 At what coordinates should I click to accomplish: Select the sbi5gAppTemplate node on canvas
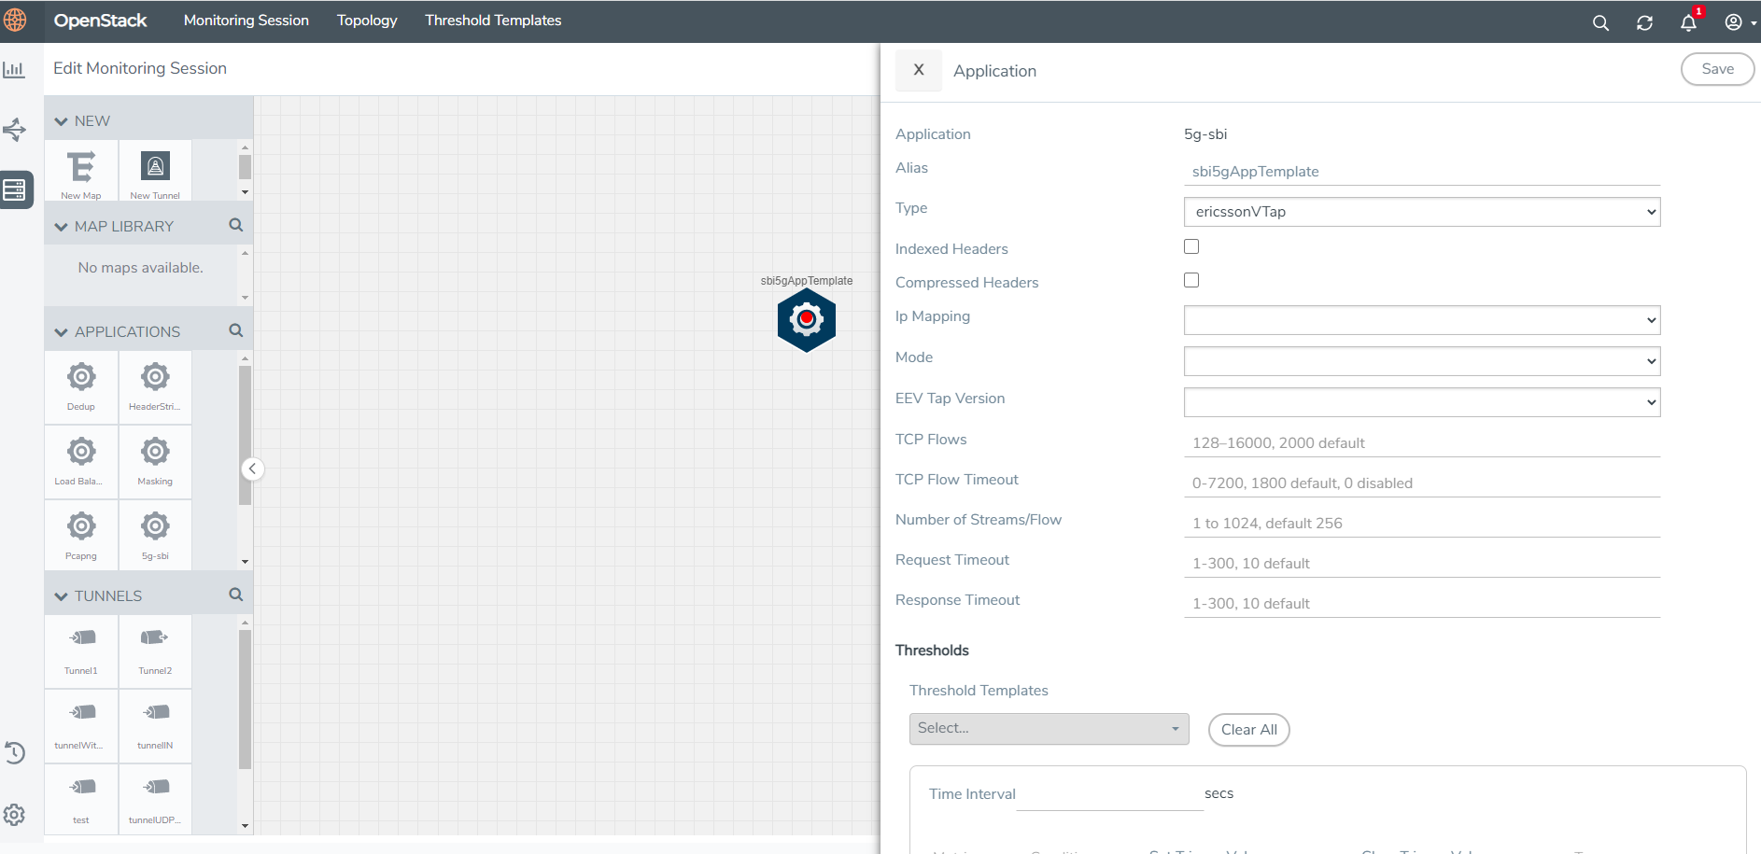coord(806,319)
